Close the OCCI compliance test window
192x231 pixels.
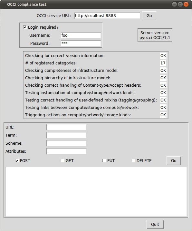[186, 4]
